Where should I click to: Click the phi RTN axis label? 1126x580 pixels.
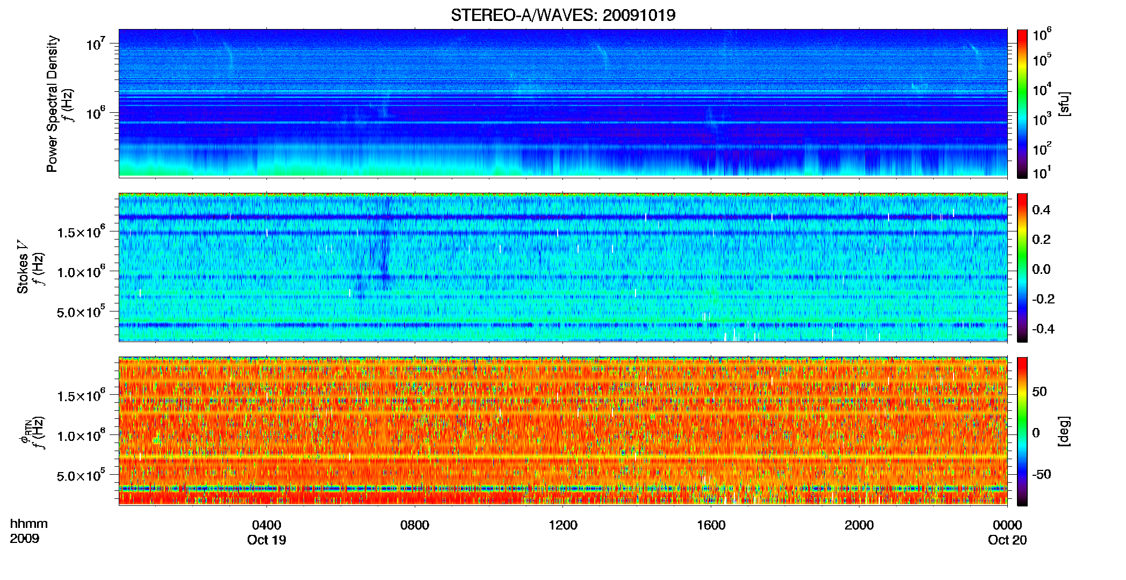click(25, 433)
